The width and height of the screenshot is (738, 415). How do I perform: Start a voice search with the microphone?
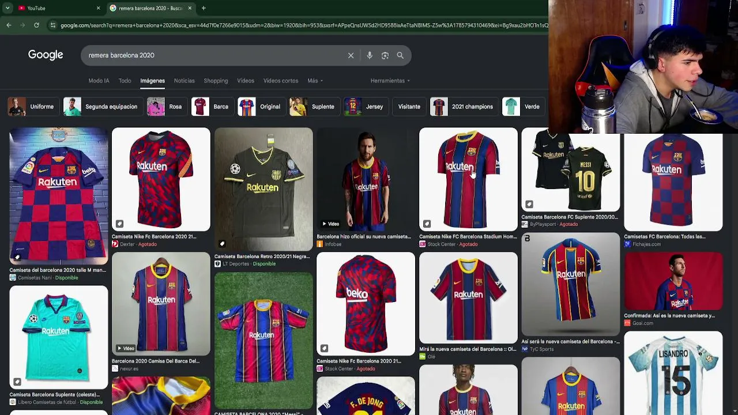(370, 55)
